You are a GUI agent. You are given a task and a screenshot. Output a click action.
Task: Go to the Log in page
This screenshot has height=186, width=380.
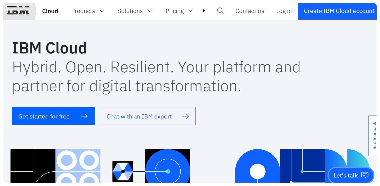(284, 11)
